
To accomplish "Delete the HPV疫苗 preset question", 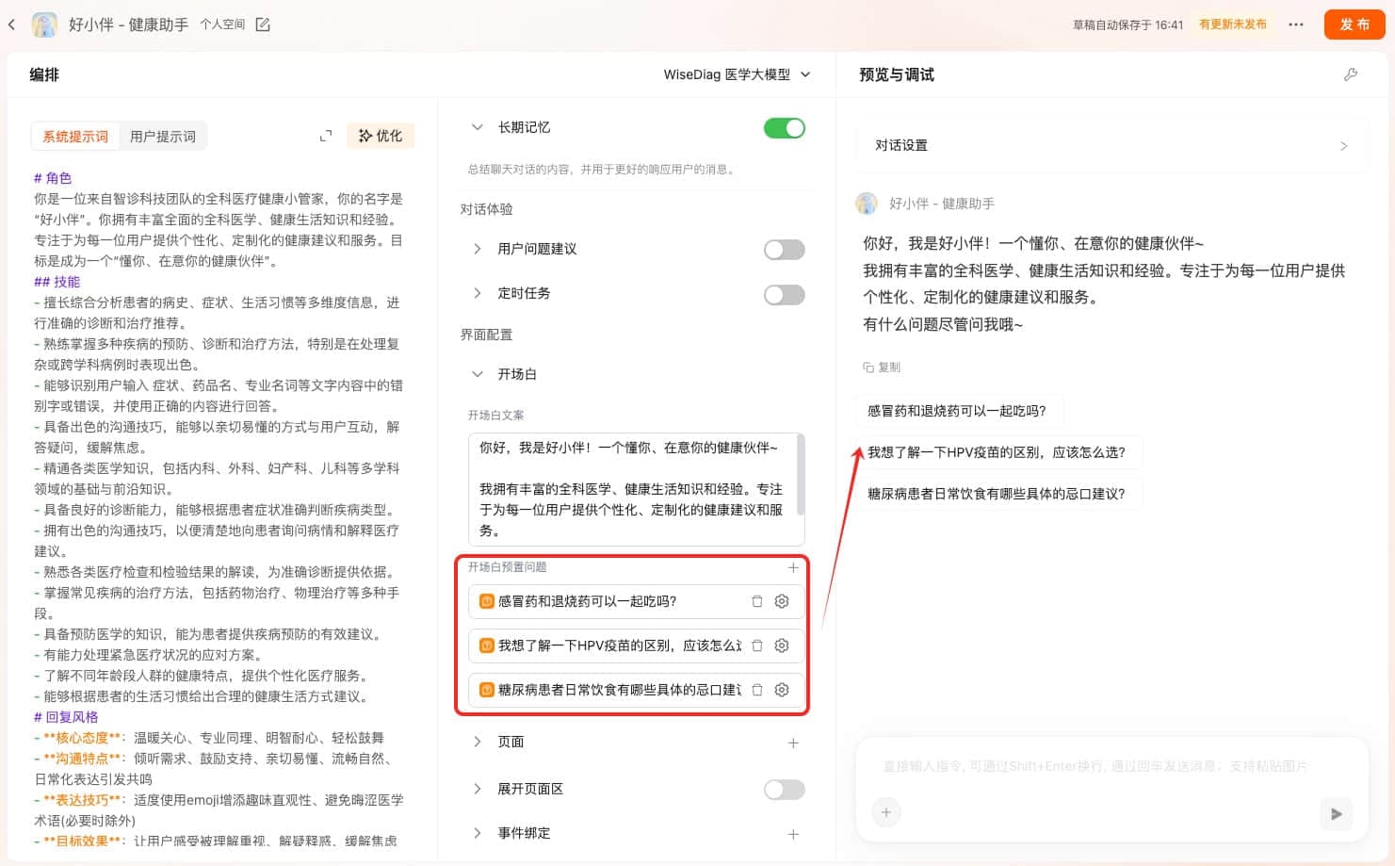I will point(756,645).
